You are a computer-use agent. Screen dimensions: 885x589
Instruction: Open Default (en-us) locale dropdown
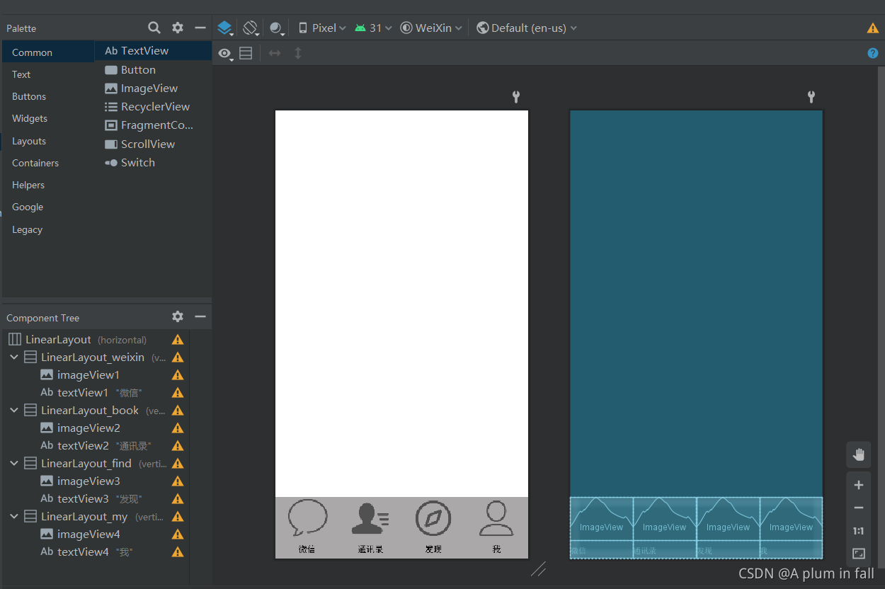click(527, 28)
